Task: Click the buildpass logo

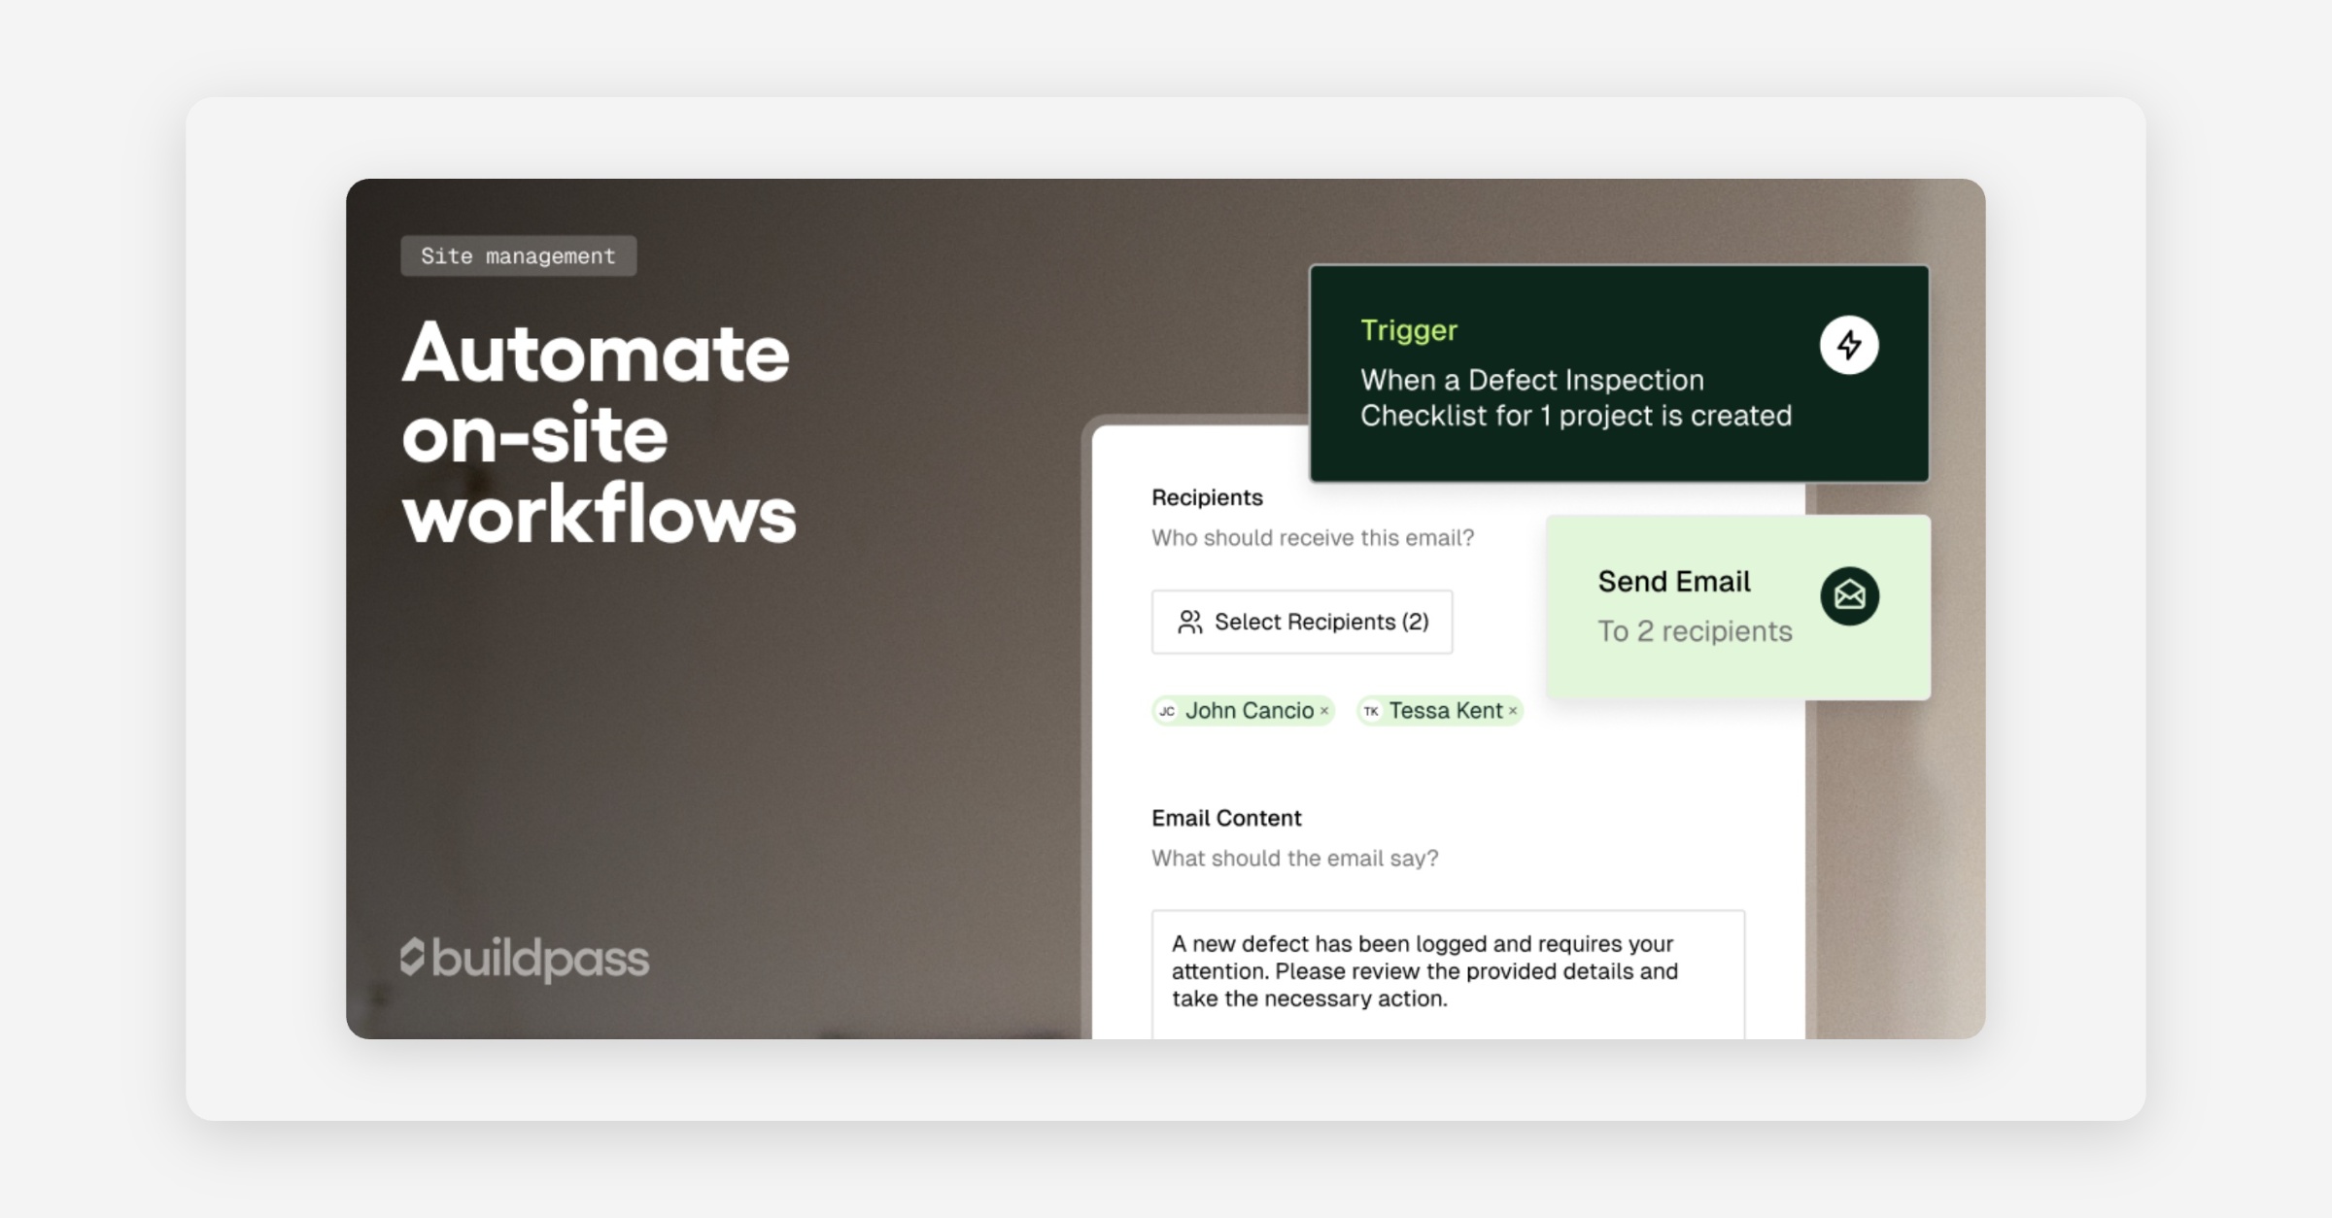Action: click(x=525, y=959)
